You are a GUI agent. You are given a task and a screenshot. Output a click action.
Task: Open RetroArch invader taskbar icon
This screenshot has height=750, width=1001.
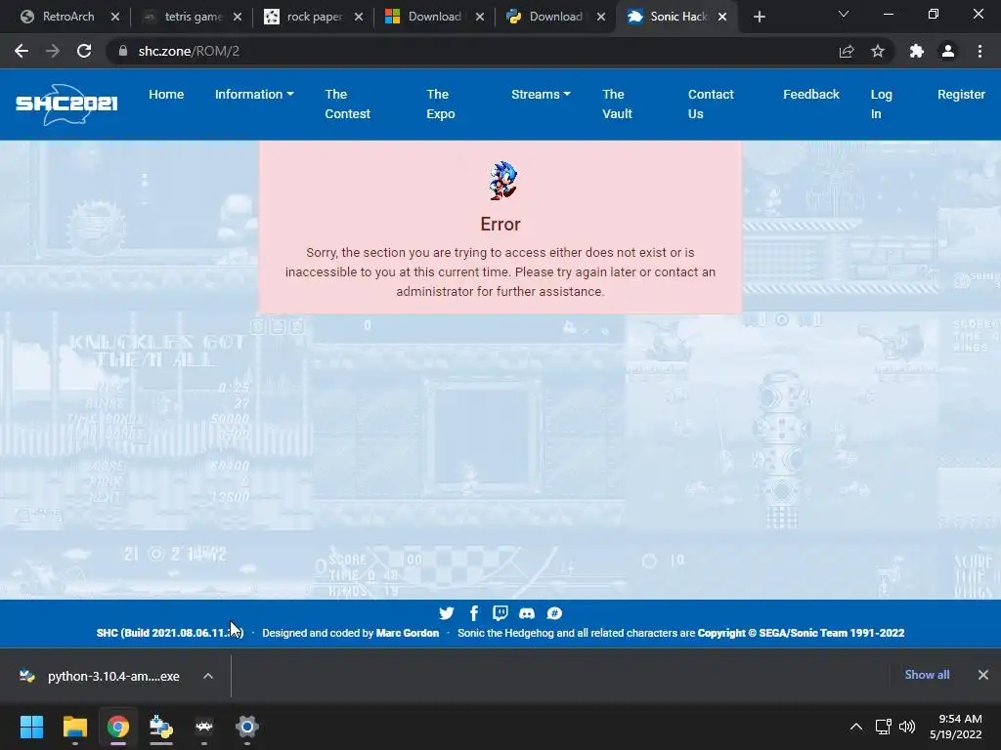coord(204,727)
